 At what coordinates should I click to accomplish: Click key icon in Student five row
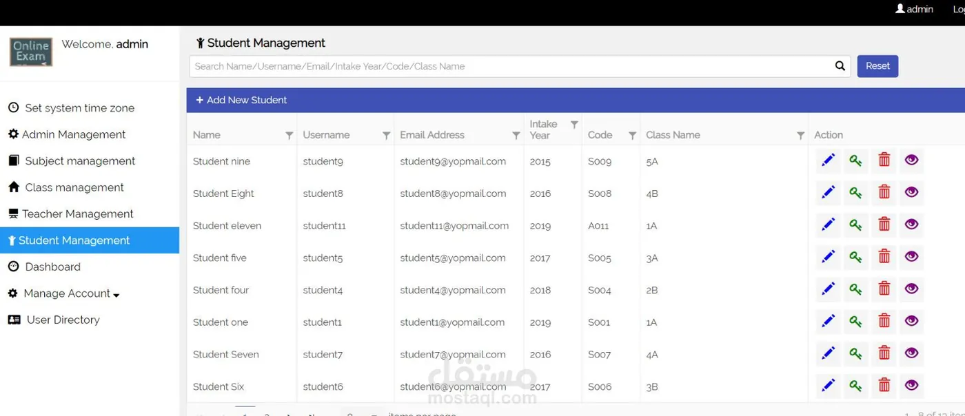tap(856, 257)
